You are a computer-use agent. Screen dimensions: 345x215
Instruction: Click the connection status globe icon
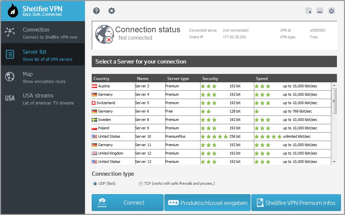104,34
